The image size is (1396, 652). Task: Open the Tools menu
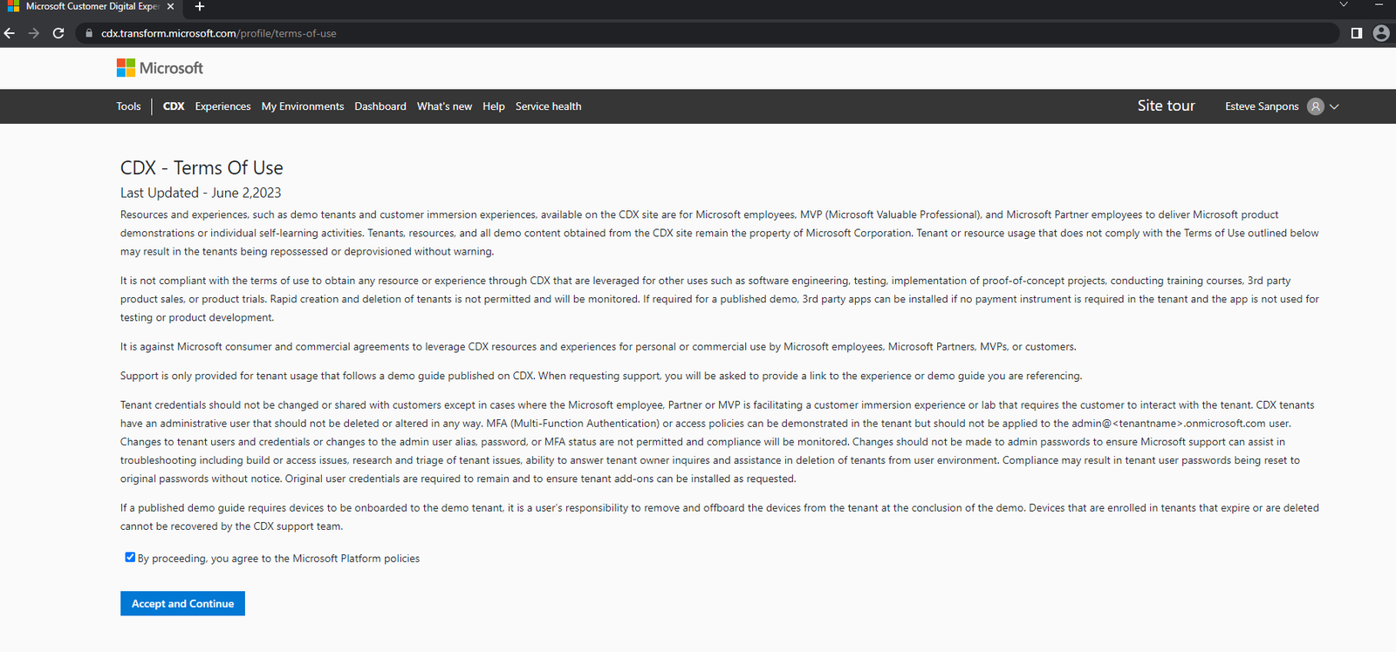128,106
